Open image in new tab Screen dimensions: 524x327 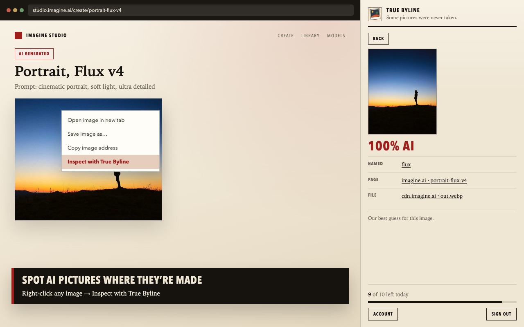click(x=111, y=120)
